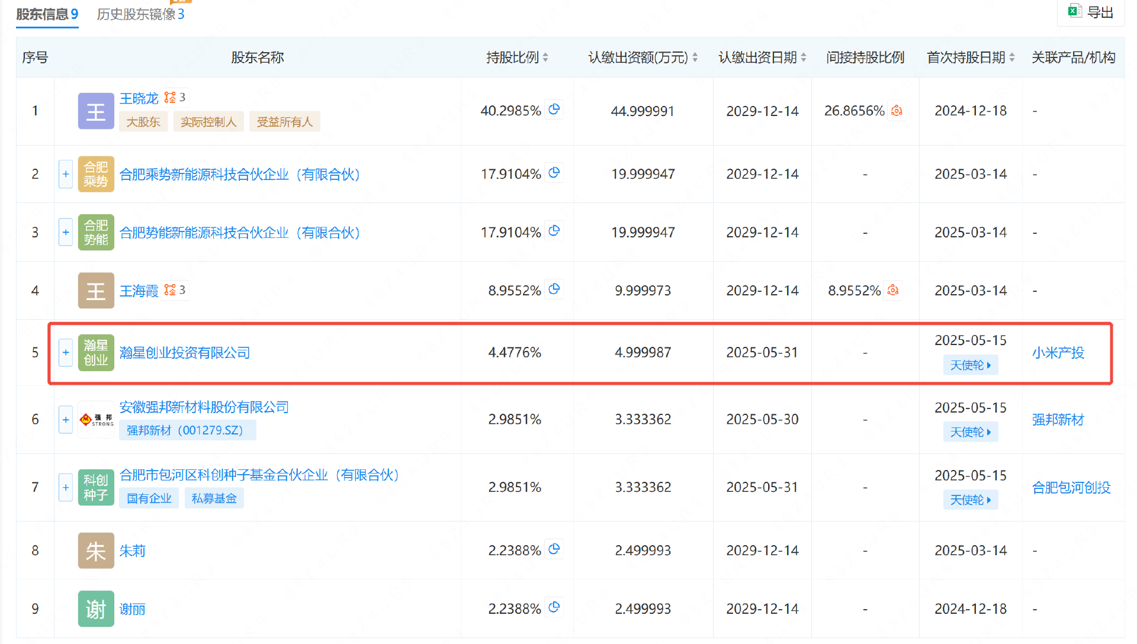Open 王晓龙 shareholder profile link
Screen dimensions: 1137x644
(139, 98)
